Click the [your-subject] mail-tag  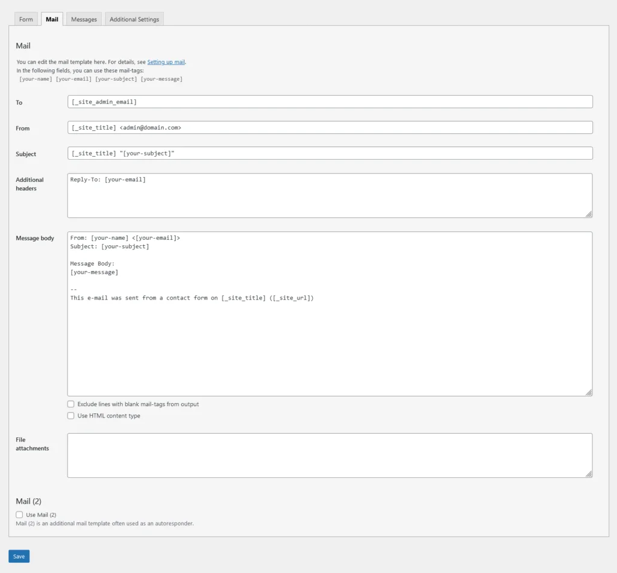click(x=116, y=79)
